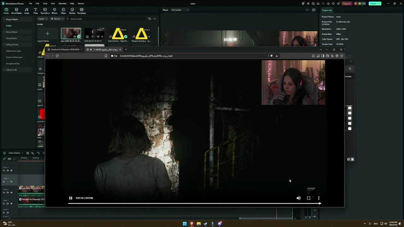The image size is (404, 227).
Task: Hide the Video 2 track with eye icon
Action: click(x=11, y=193)
